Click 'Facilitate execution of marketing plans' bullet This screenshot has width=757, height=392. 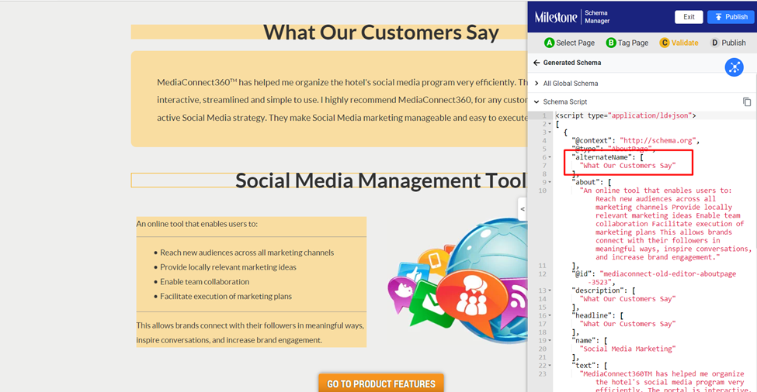coord(226,296)
